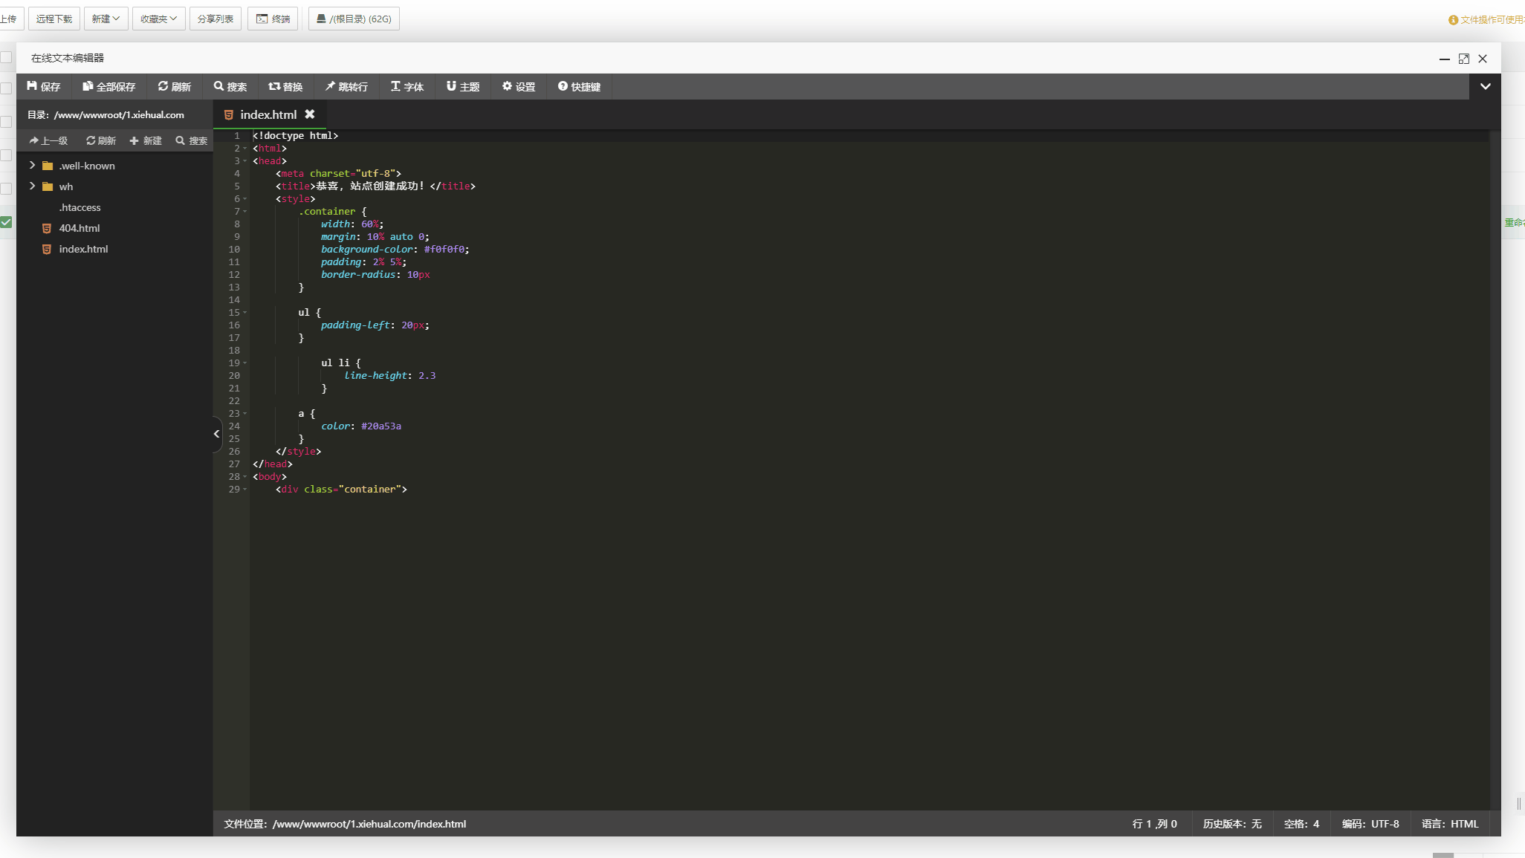
Task: Open the Favorites (收藏夹) dropdown
Action: point(158,19)
